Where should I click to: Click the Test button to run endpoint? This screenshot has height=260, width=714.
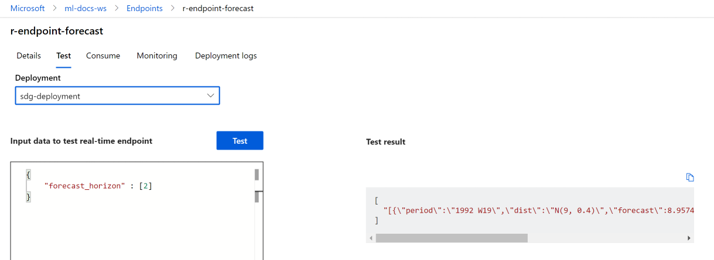[x=240, y=141]
